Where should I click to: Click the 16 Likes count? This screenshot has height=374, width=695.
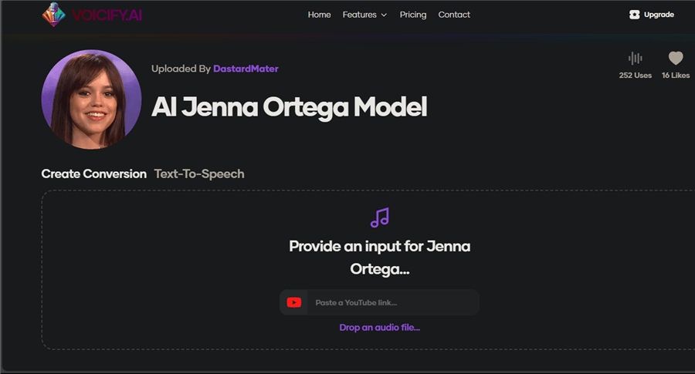[x=676, y=76]
